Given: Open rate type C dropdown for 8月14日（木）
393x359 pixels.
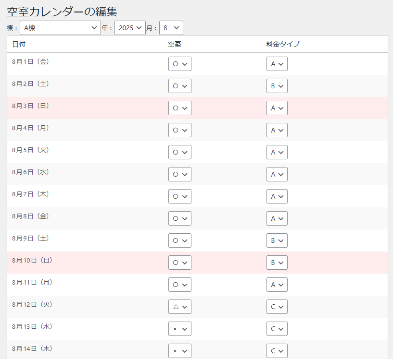Looking at the screenshot, I should (277, 351).
